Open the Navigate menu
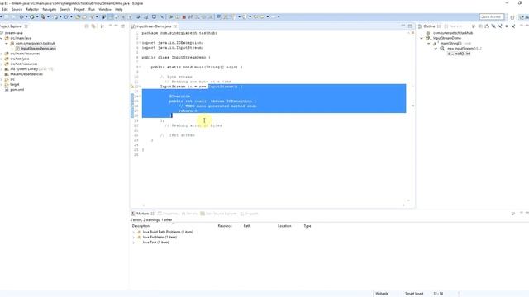This screenshot has width=529, height=297. pos(50,9)
